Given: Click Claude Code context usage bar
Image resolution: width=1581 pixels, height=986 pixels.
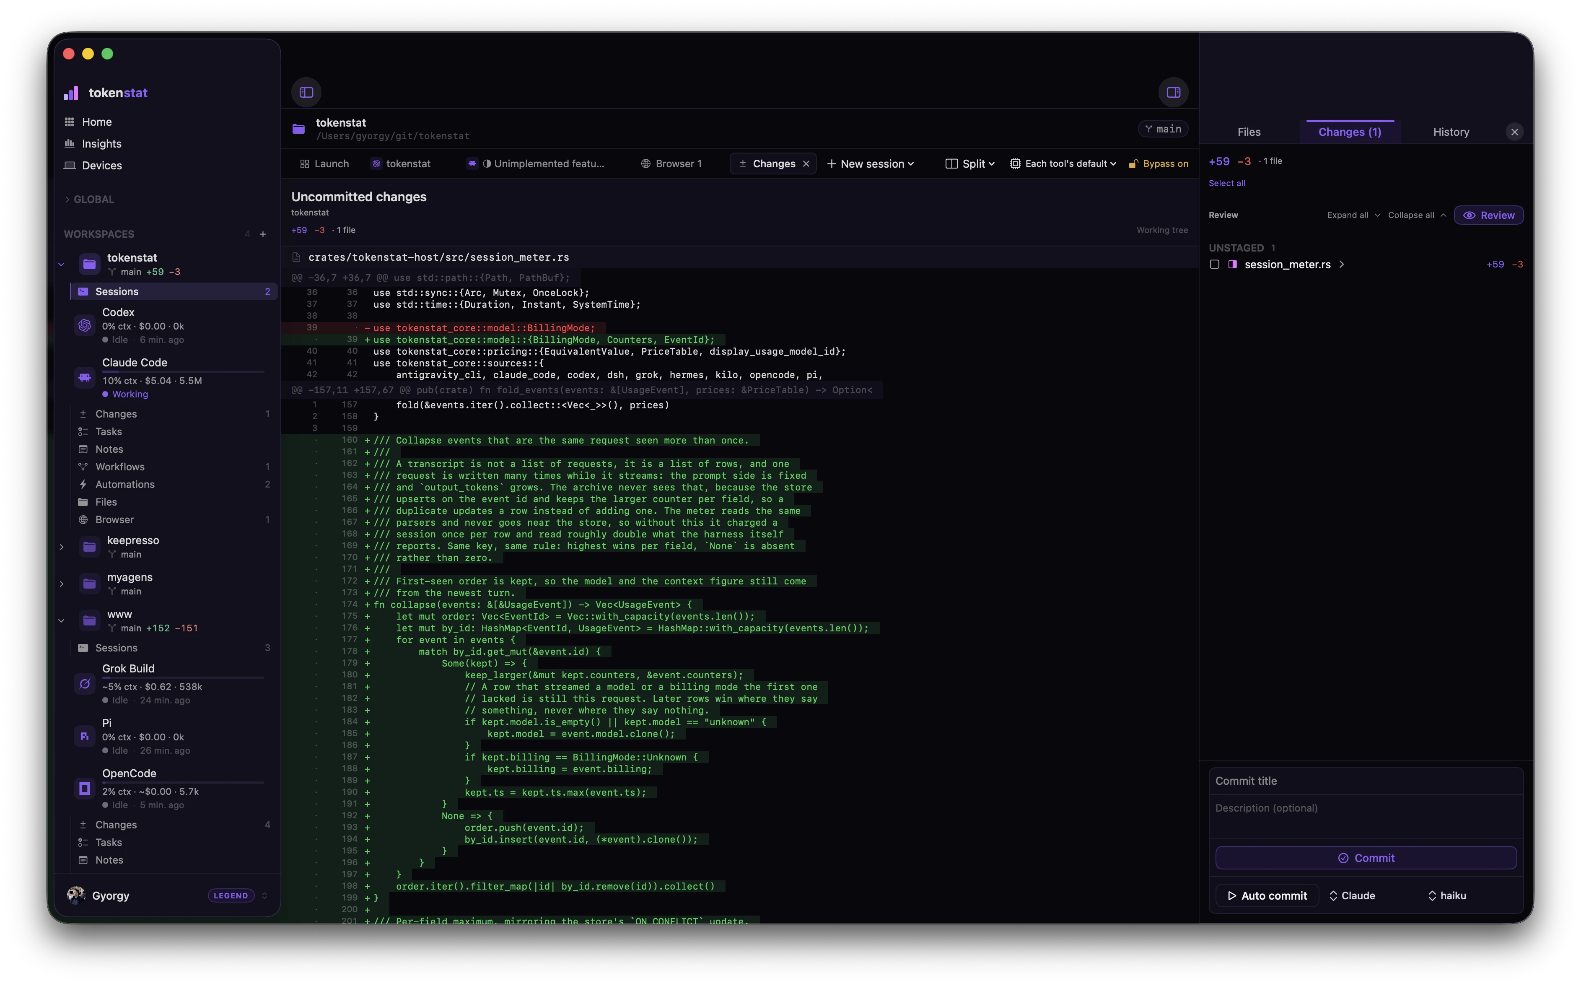Looking at the screenshot, I should point(183,372).
